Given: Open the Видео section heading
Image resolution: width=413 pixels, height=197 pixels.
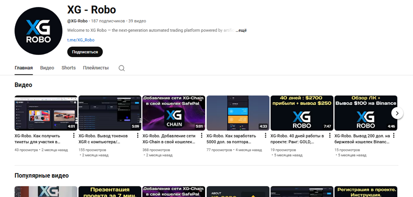Looking at the screenshot, I should [23, 85].
